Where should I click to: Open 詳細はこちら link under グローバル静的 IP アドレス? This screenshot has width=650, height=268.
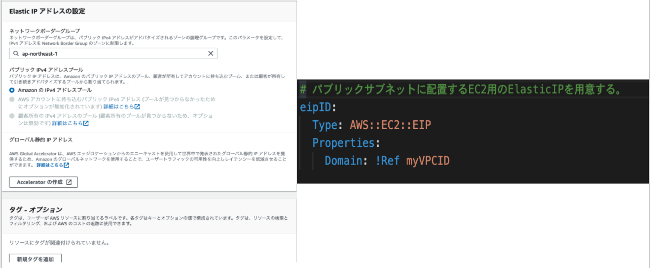point(53,165)
